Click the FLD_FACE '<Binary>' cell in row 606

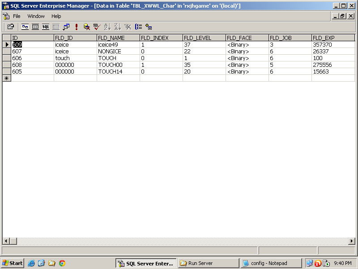tap(247, 58)
